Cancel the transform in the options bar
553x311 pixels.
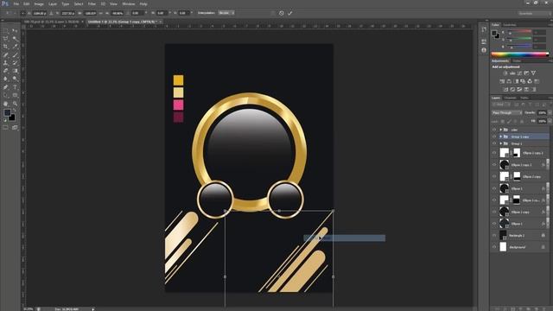click(x=282, y=13)
